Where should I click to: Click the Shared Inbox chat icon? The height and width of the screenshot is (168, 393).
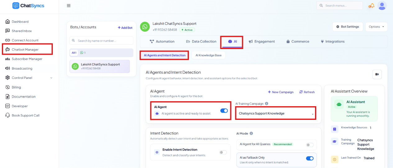tap(7, 31)
